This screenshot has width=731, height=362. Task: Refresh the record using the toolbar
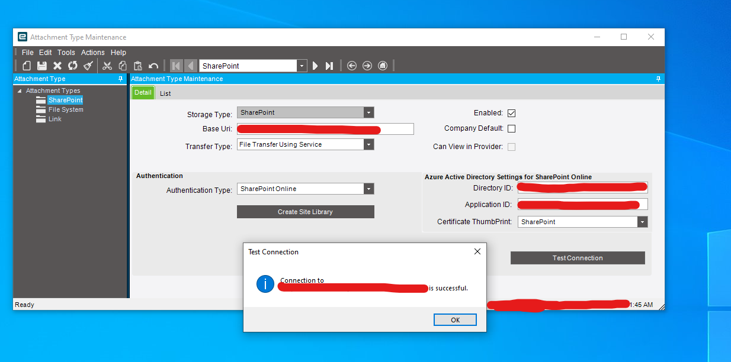[x=73, y=66]
